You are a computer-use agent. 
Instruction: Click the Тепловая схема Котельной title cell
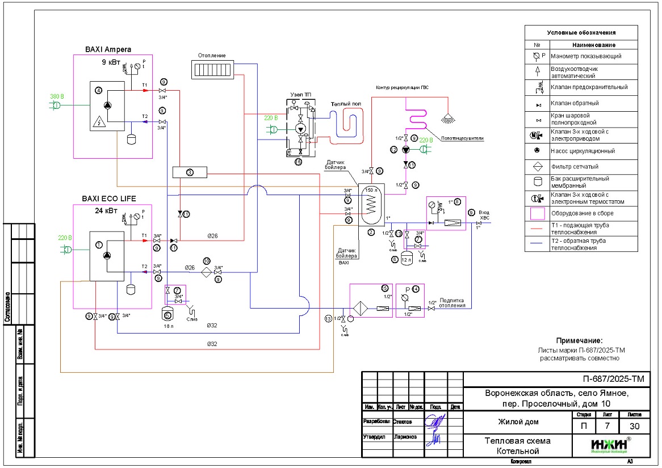(x=517, y=446)
